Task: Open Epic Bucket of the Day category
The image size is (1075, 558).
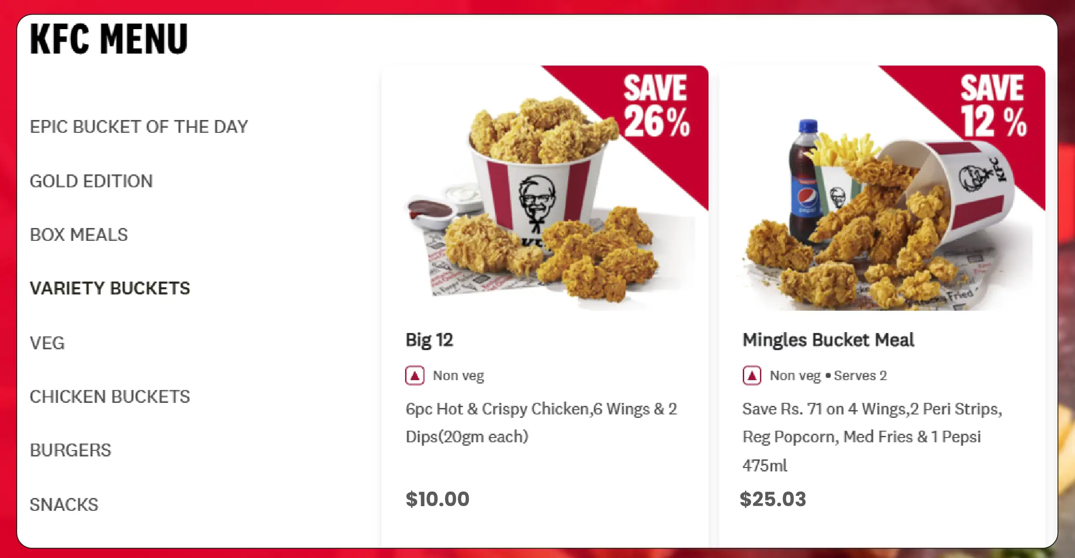Action: (x=139, y=127)
